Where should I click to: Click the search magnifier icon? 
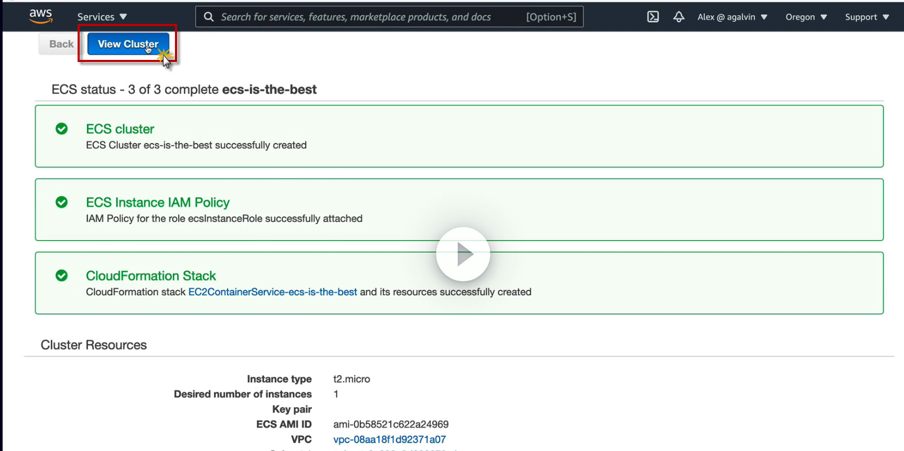[209, 17]
